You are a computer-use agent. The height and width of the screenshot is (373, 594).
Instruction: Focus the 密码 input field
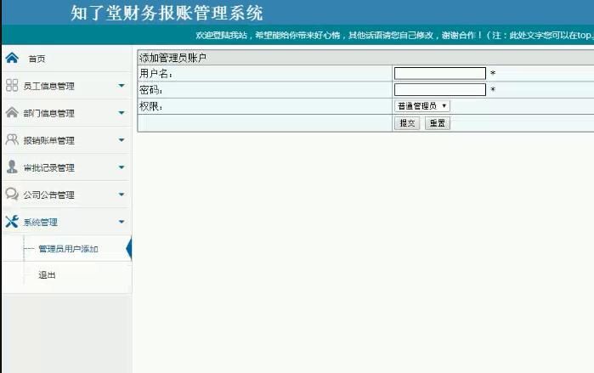click(440, 90)
